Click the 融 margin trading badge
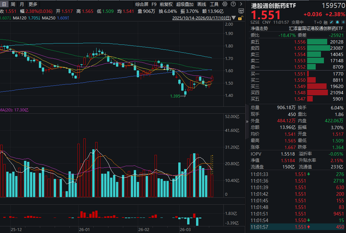Viewport: 346px width, 233px height. tap(325, 22)
